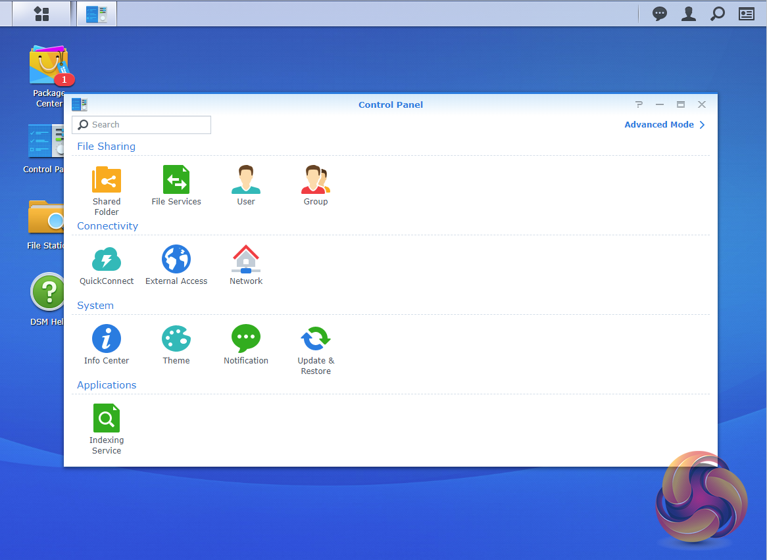The image size is (767, 560).
Task: Click the File Sharing section heading
Action: tap(106, 147)
